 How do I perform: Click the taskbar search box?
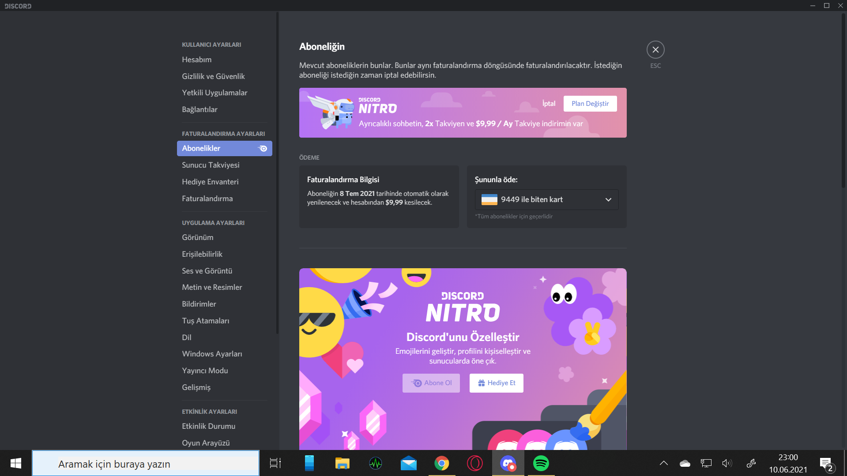pyautogui.click(x=146, y=463)
